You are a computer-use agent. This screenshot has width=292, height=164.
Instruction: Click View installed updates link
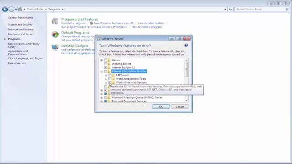(x=151, y=23)
